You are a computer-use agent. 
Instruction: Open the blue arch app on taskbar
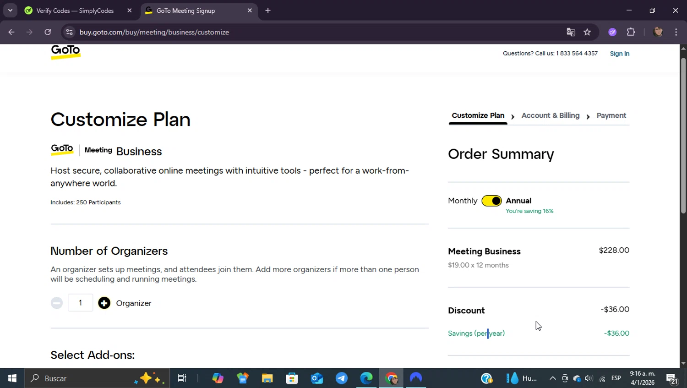(416, 378)
